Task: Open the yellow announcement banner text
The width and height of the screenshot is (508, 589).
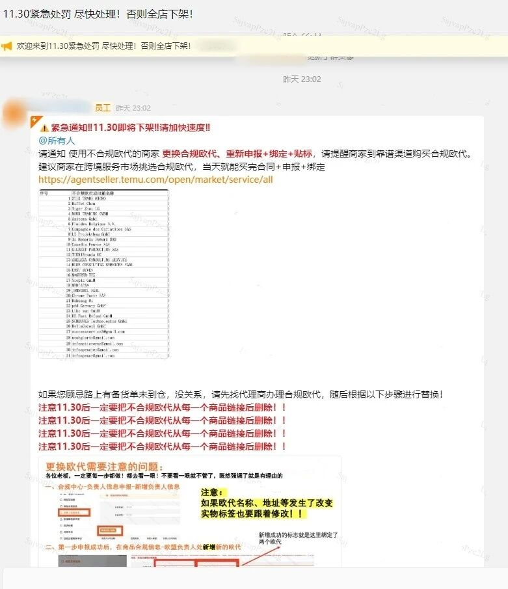Action: pyautogui.click(x=103, y=46)
